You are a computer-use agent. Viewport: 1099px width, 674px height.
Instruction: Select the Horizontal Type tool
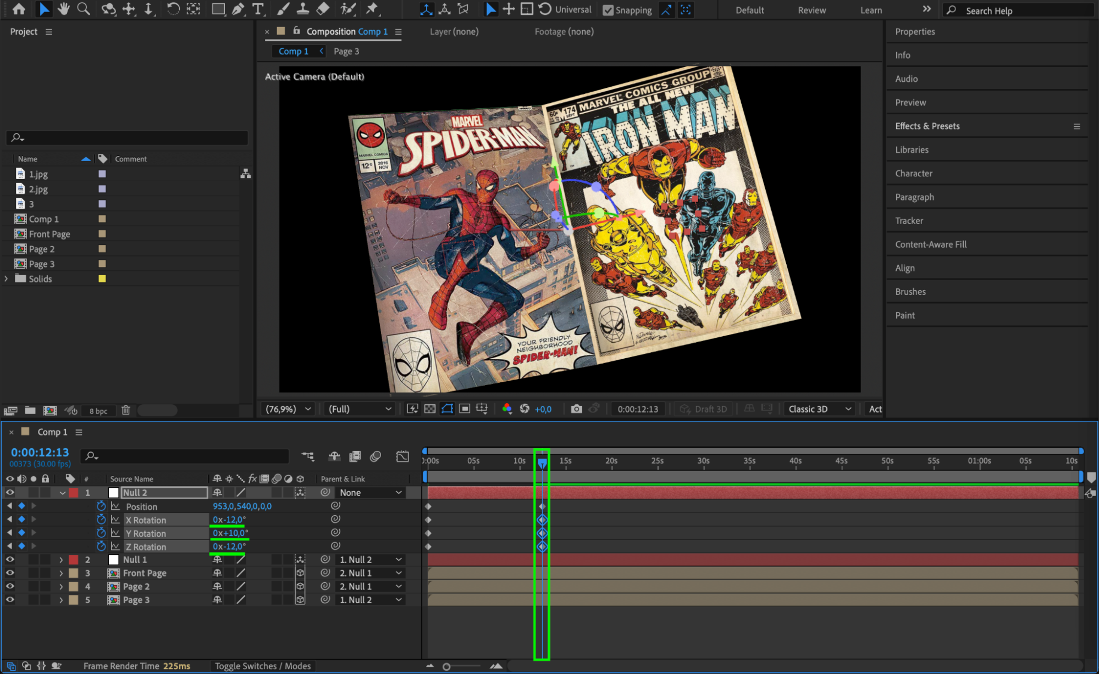click(x=257, y=9)
